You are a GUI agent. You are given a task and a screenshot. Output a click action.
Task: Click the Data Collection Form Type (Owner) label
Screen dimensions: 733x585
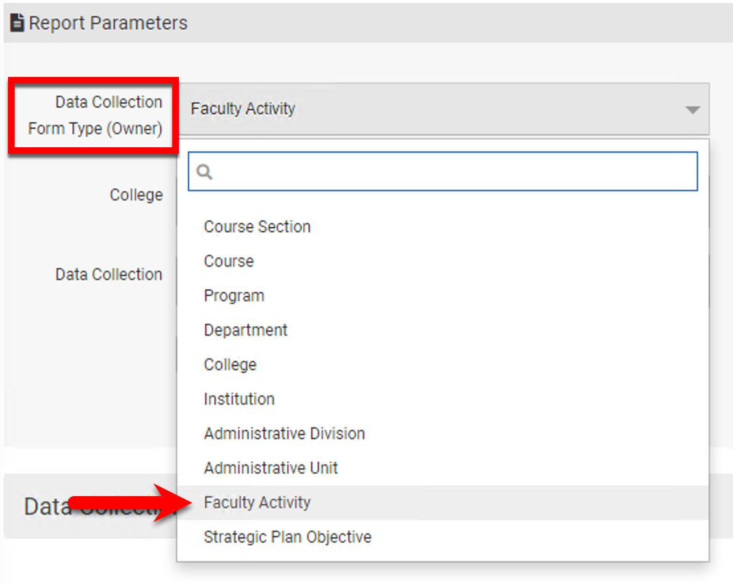(95, 115)
